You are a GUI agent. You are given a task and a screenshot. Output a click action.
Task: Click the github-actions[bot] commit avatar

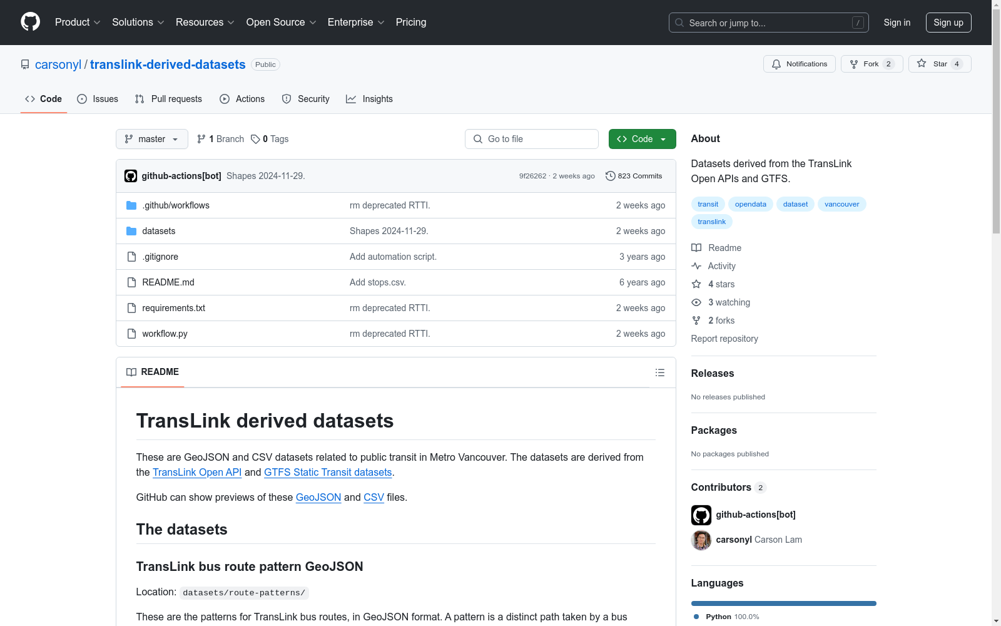click(x=131, y=176)
